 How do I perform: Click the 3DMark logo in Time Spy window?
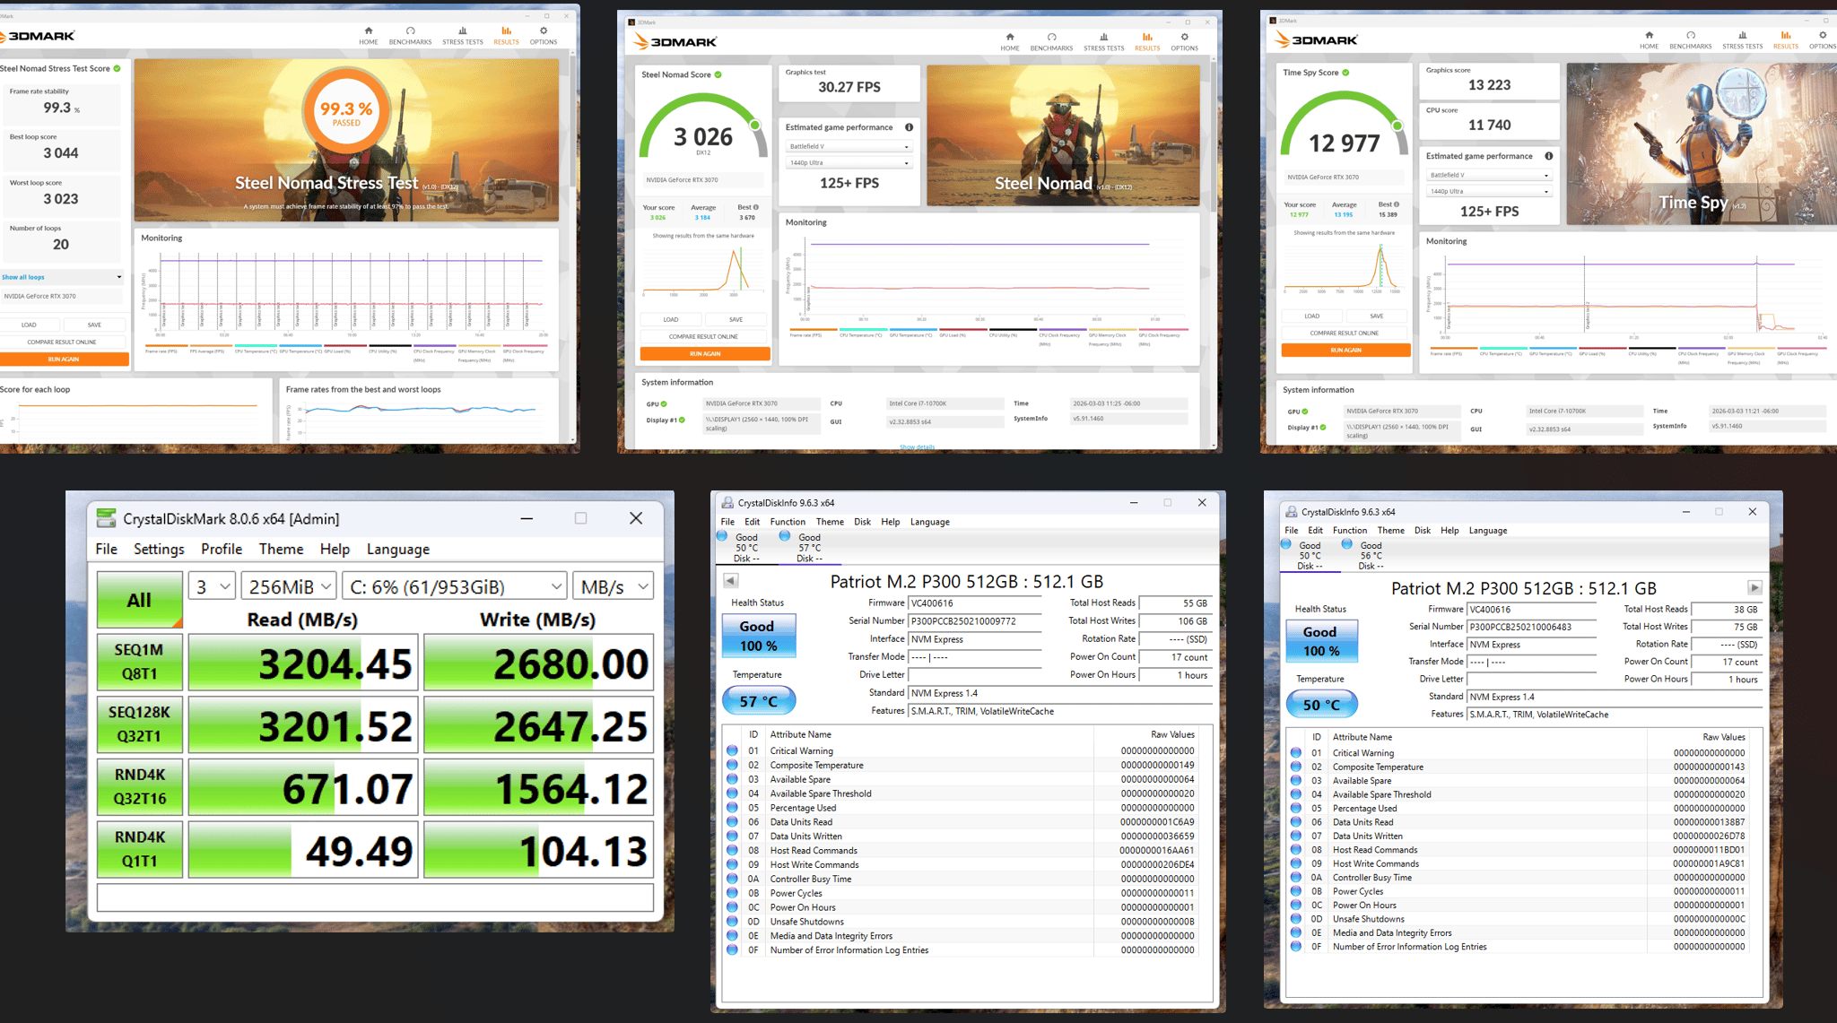(x=1317, y=39)
